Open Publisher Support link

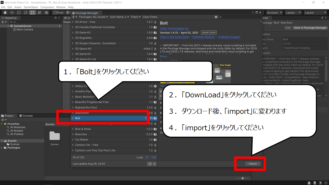point(229,37)
